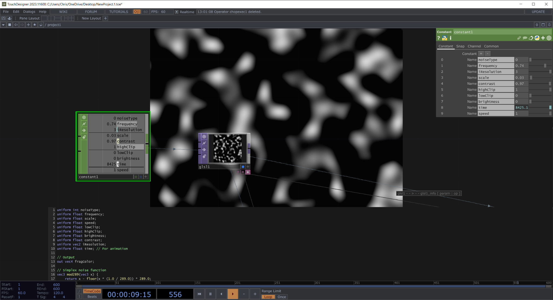Open the Python help icon in parameters

tap(444, 38)
